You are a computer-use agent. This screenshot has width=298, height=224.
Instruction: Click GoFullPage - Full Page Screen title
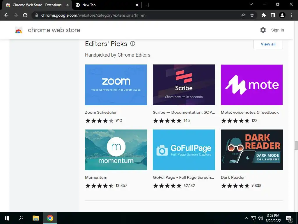pos(183,177)
